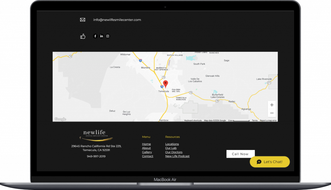The height and width of the screenshot is (190, 331).
Task: Open the New Life Podcast link
Action: [x=177, y=156]
